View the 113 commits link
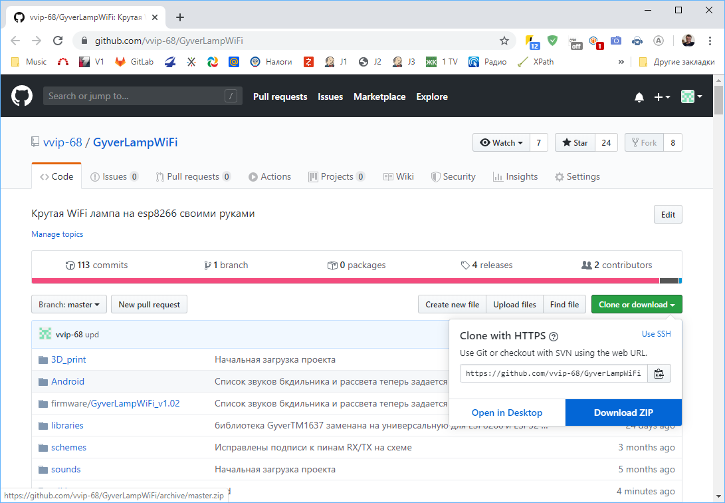725x503 pixels. tap(96, 265)
